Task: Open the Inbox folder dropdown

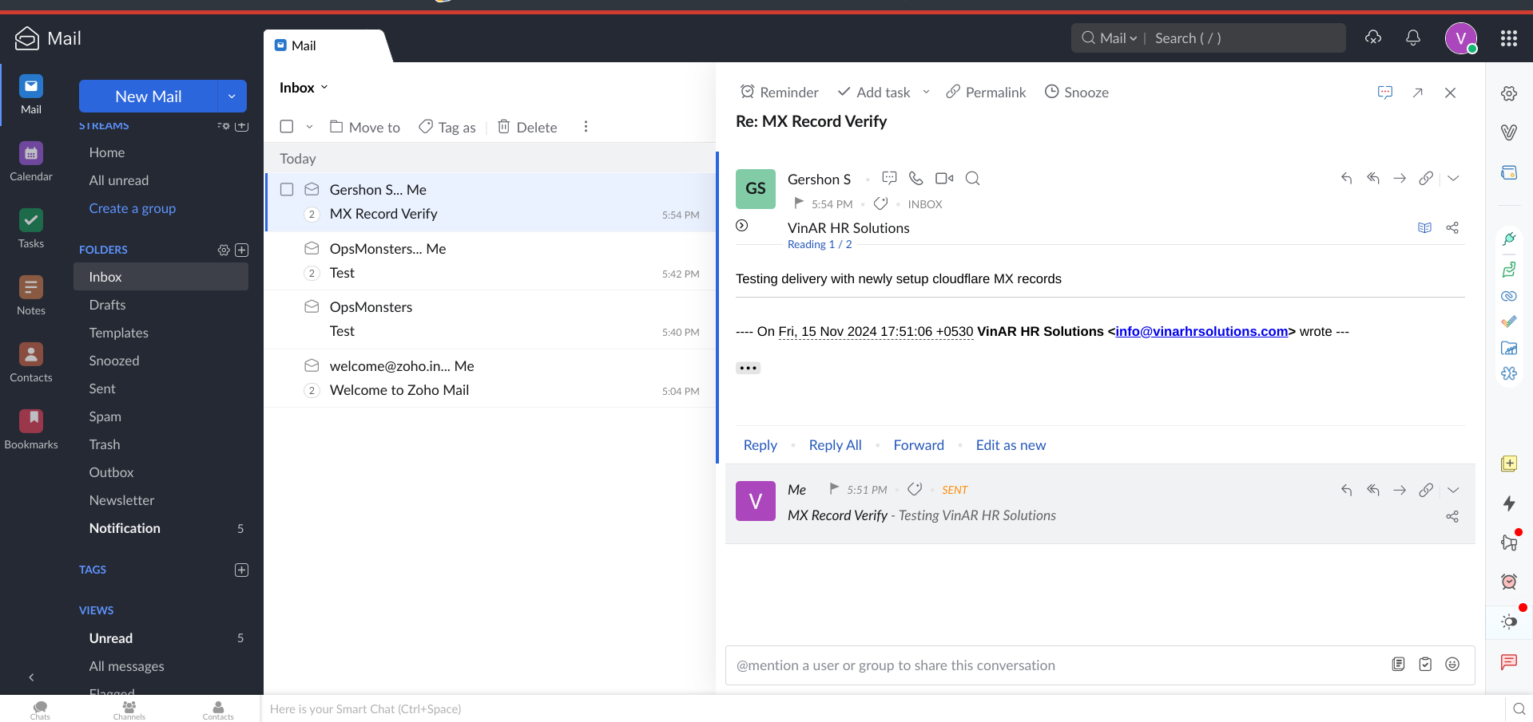Action: (304, 88)
